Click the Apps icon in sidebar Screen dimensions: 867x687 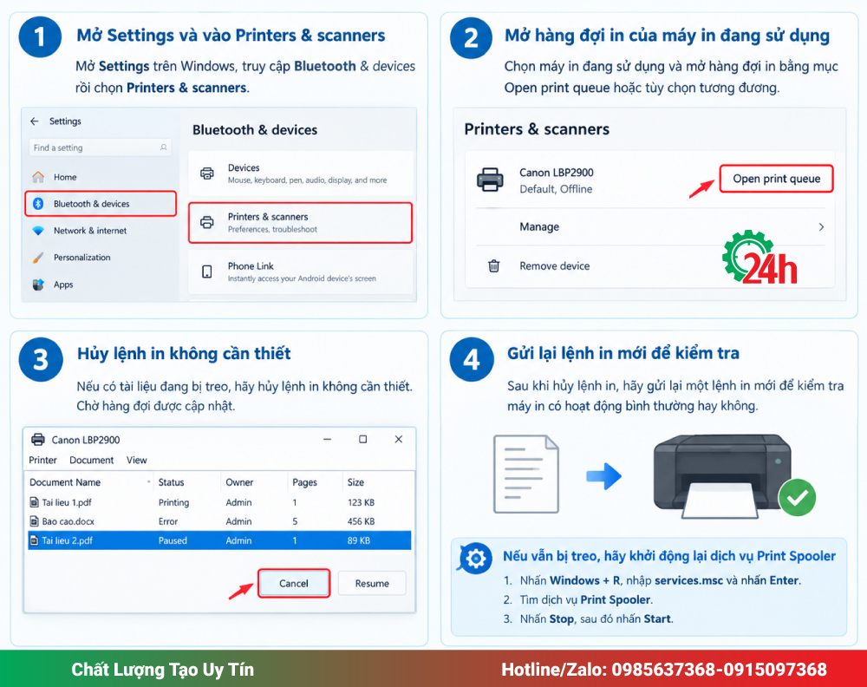(38, 285)
